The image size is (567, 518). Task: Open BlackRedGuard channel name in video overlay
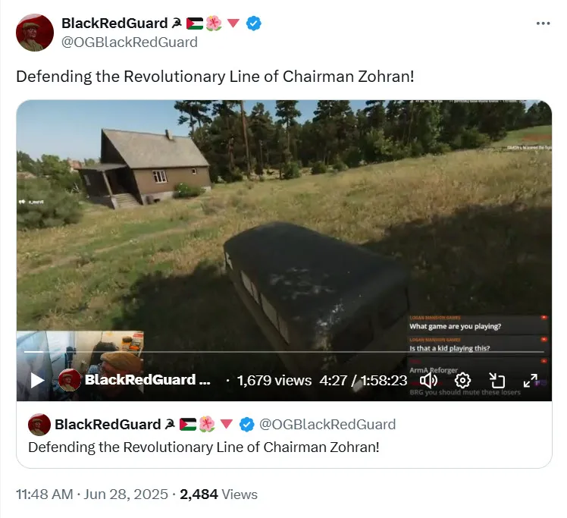tap(148, 380)
